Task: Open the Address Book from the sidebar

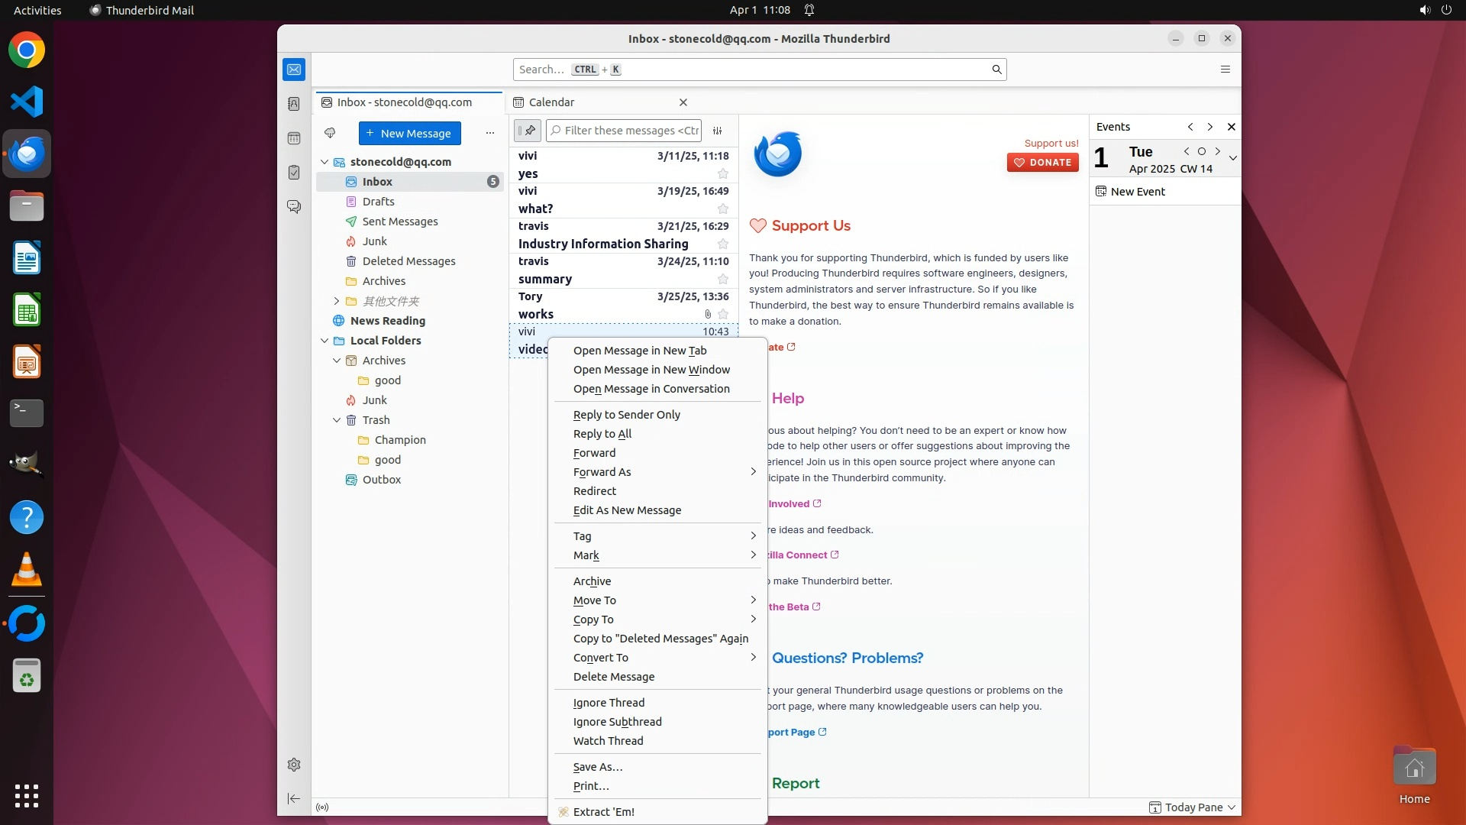Action: 294,104
